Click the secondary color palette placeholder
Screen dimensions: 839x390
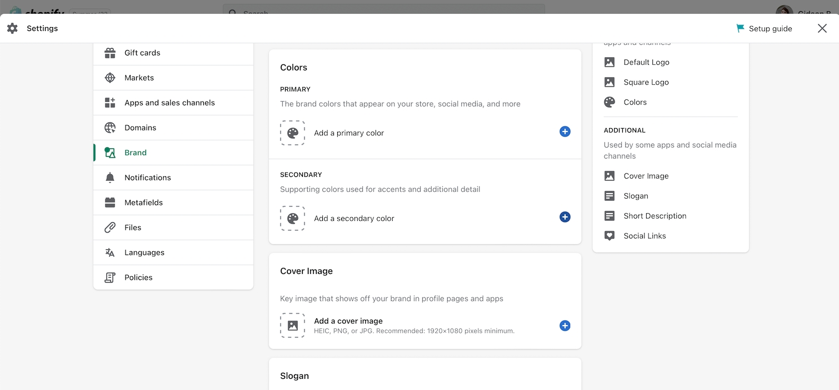coord(292,219)
